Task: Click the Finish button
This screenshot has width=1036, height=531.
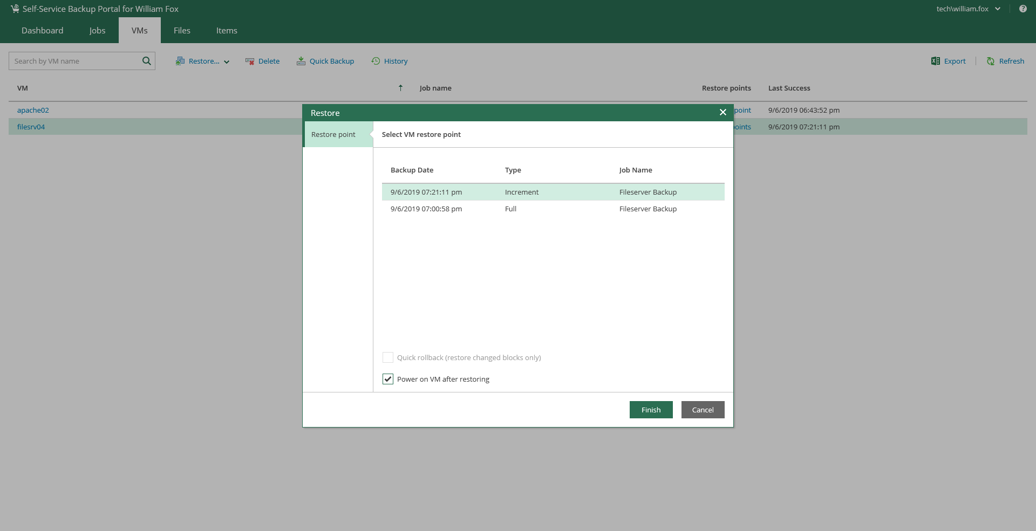Action: (x=651, y=410)
